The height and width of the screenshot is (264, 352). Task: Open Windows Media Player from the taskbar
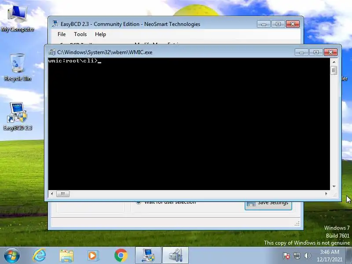[93, 256]
